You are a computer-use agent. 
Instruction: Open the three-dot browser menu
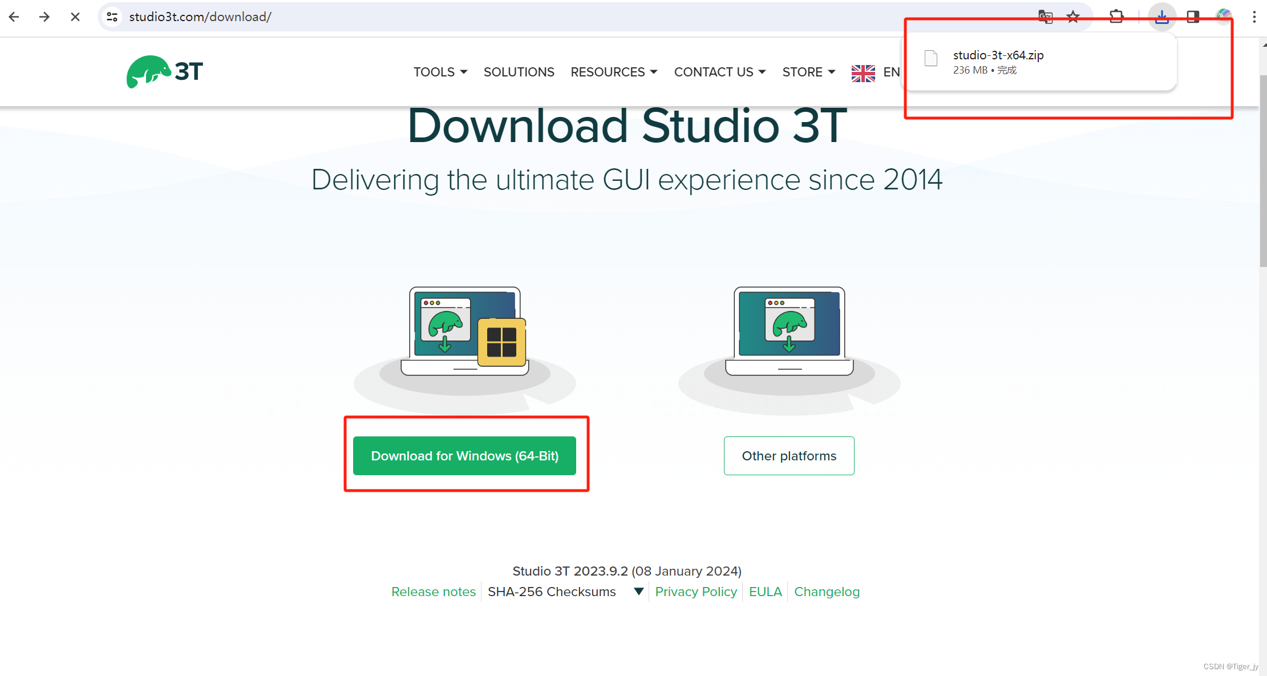tap(1254, 17)
